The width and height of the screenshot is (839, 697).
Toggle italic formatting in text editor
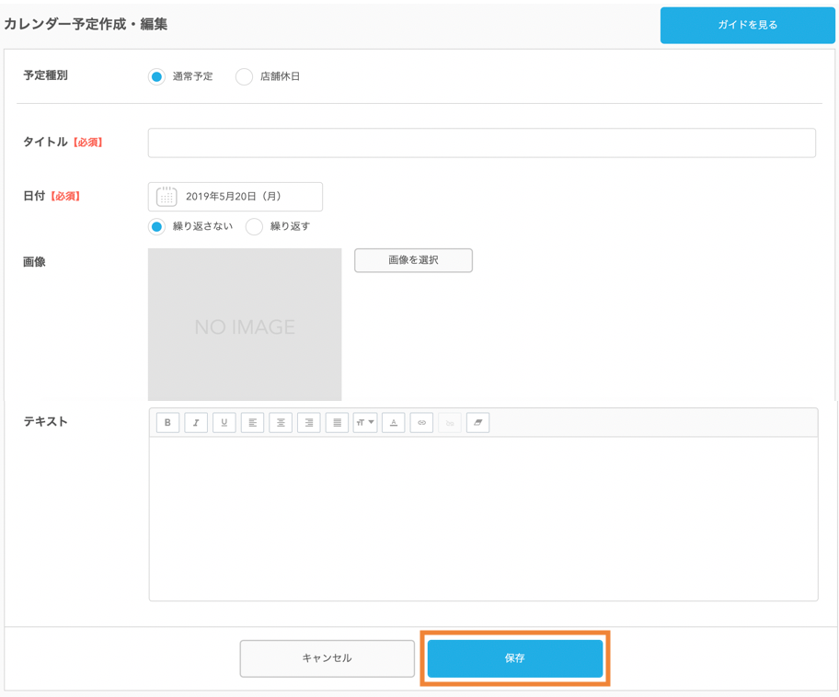click(196, 423)
